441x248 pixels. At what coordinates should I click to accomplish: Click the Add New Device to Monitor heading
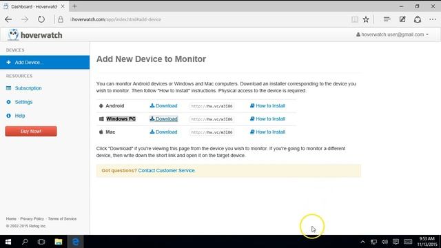(151, 59)
